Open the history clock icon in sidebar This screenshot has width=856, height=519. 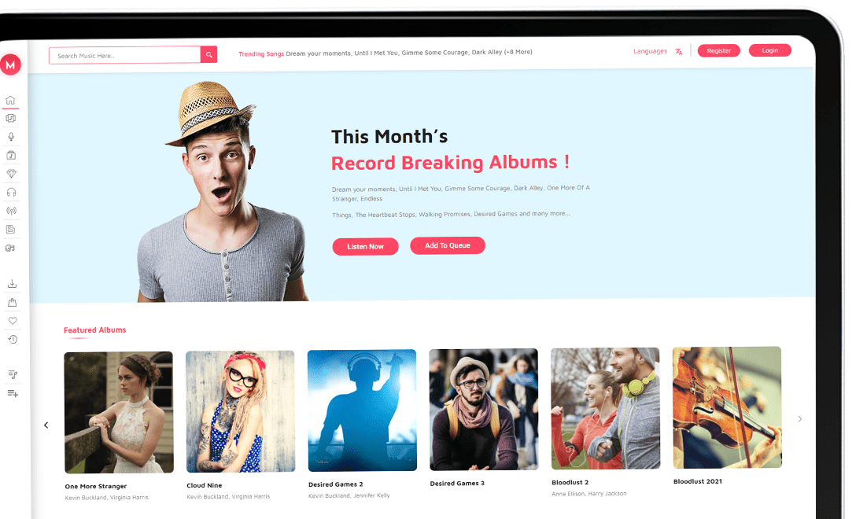[13, 340]
